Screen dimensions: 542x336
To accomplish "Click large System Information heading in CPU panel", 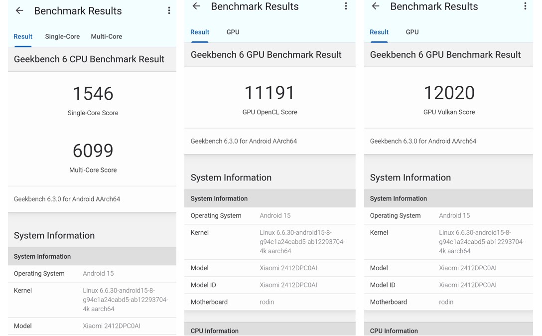I will tap(54, 235).
